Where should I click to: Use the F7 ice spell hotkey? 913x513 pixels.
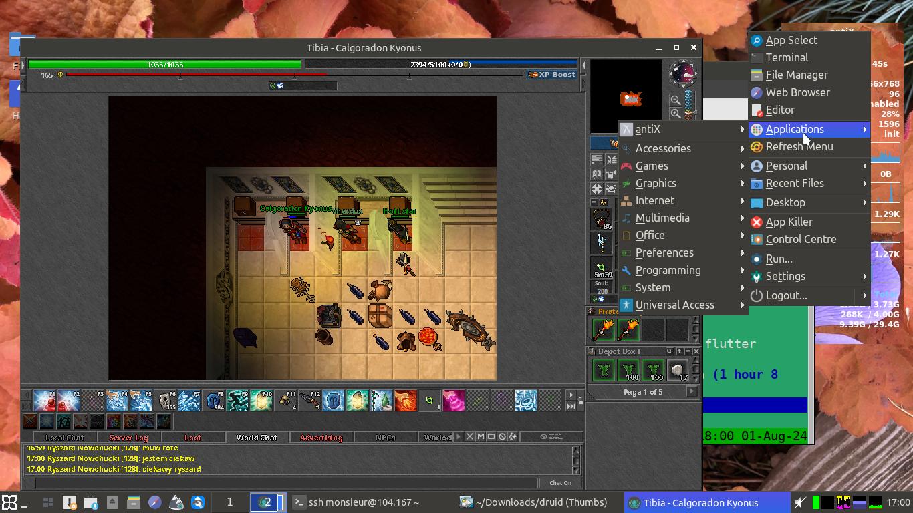(189, 400)
